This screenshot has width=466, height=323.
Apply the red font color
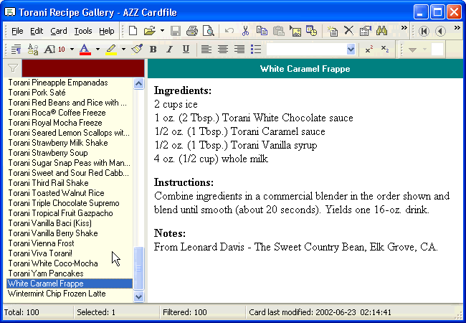tap(85, 49)
